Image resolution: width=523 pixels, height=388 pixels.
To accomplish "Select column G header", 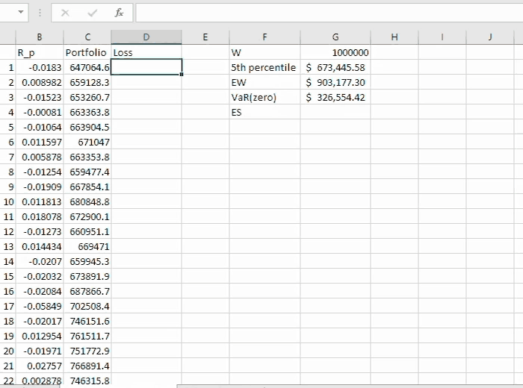I will pos(335,37).
